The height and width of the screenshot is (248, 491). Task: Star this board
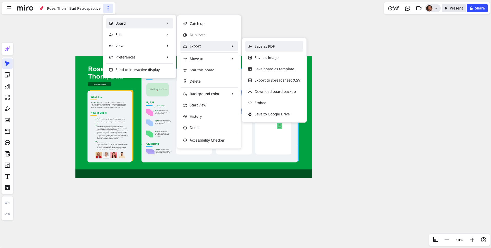[x=202, y=70]
